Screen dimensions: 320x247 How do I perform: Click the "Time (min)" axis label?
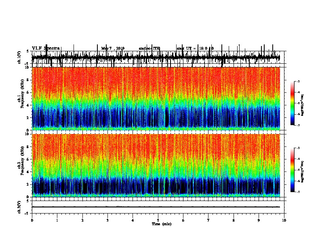(162, 224)
